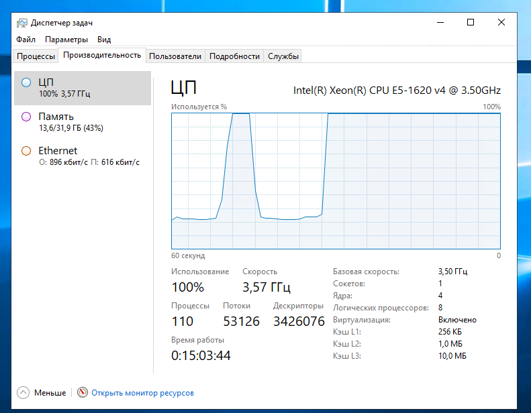Open the Вид menu
531x413 pixels.
(x=104, y=40)
